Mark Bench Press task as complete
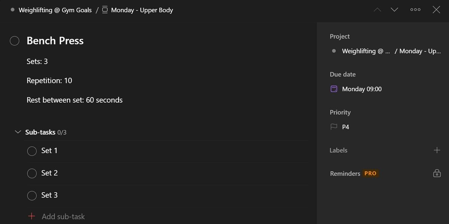 point(14,41)
